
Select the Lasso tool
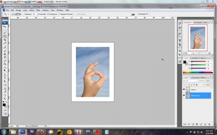pyautogui.click(x=5, y=33)
